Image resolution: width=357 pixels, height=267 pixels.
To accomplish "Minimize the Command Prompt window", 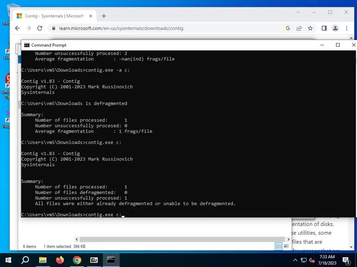I will click(322, 45).
